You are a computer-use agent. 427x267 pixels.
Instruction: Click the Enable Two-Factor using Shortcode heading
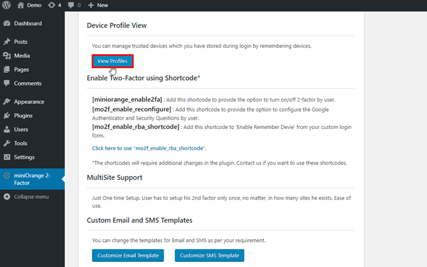point(143,78)
